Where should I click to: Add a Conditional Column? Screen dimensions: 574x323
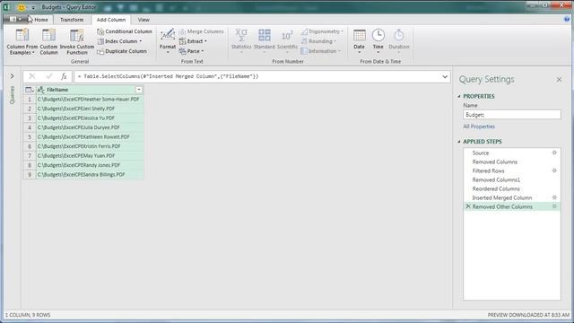coord(125,31)
